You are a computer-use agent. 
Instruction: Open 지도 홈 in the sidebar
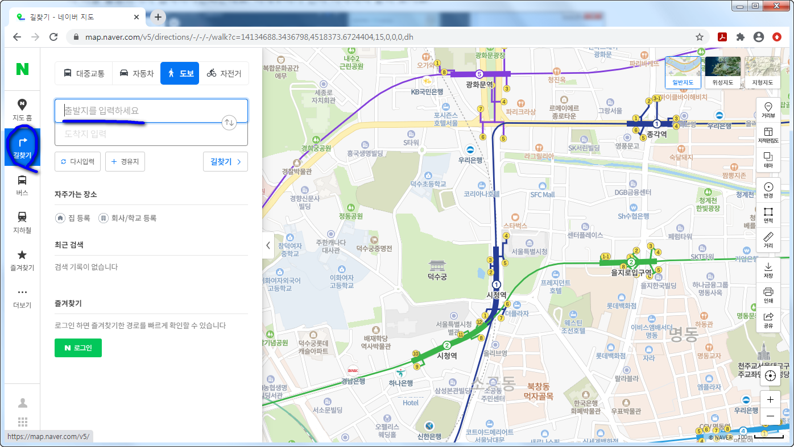pos(22,110)
